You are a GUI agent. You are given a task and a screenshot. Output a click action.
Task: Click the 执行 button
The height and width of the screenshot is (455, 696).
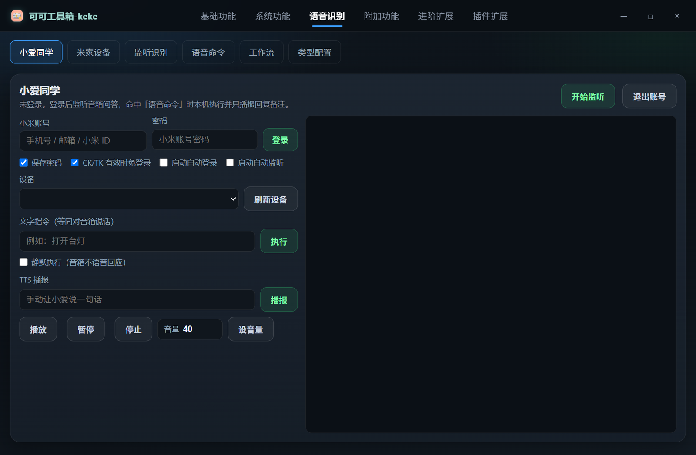click(279, 241)
